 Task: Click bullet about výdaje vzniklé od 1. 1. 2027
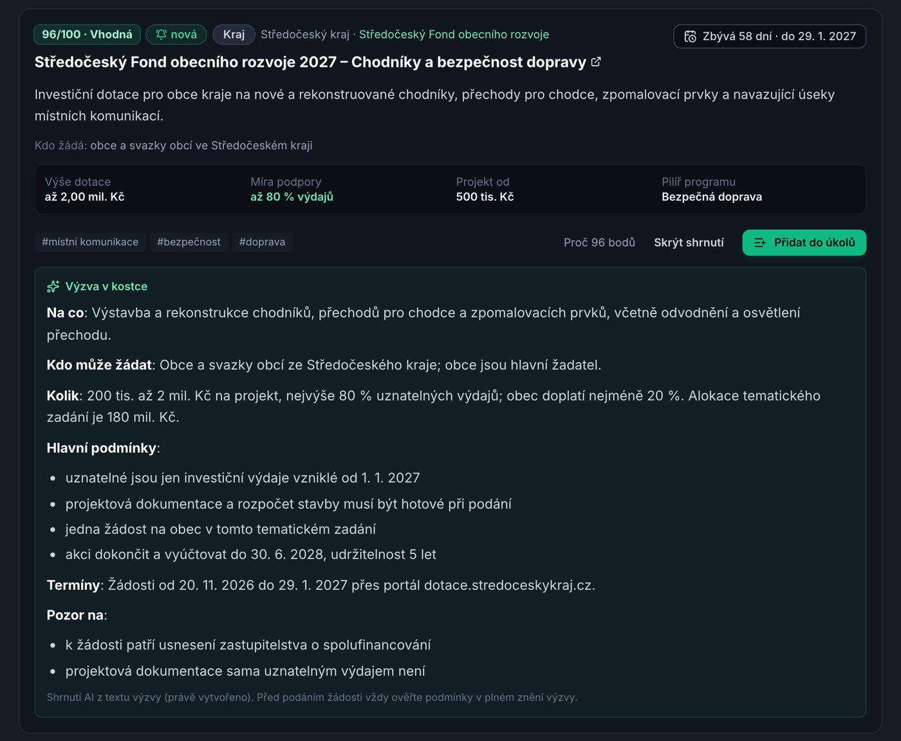243,478
